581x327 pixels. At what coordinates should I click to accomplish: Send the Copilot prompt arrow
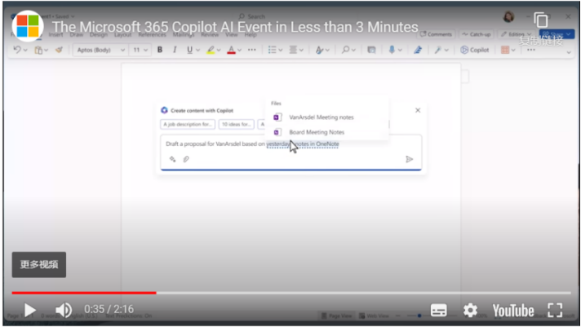click(x=409, y=159)
